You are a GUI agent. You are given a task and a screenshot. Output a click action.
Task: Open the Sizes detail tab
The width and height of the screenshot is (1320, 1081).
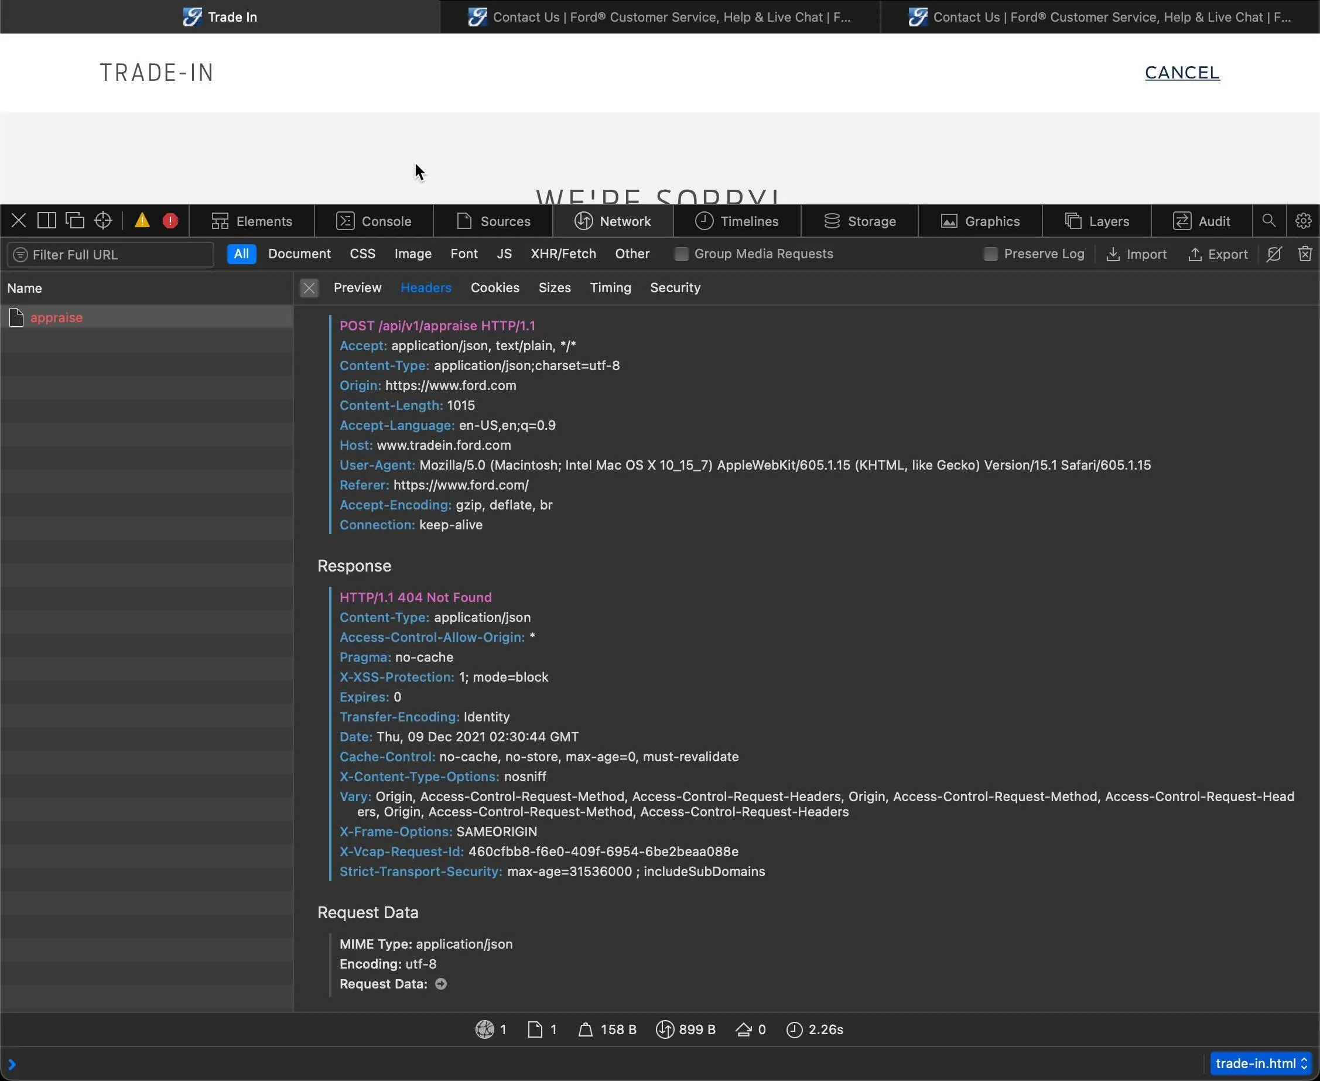(555, 288)
